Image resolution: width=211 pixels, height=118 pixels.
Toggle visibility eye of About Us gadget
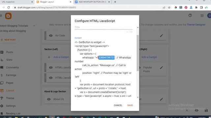click(x=49, y=99)
